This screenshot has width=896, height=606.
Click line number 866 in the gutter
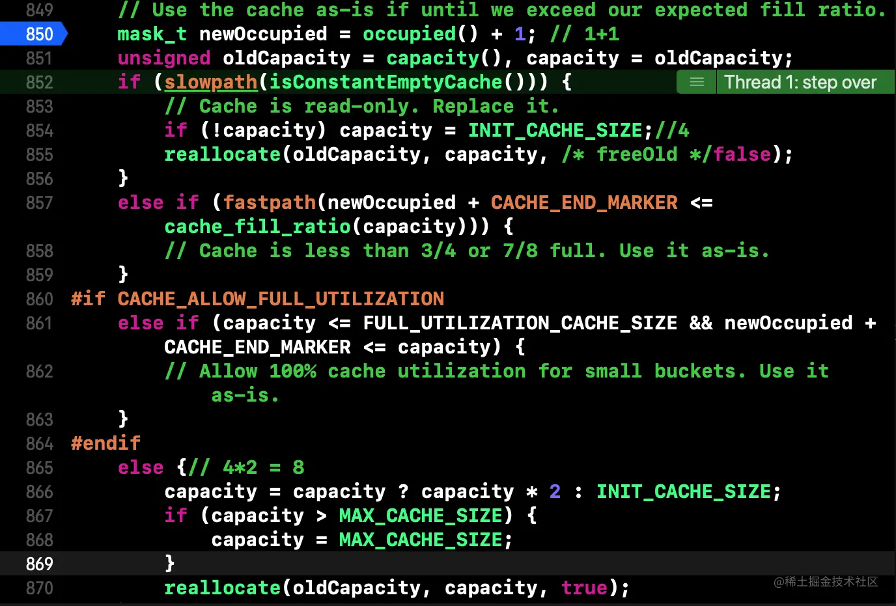tap(39, 491)
